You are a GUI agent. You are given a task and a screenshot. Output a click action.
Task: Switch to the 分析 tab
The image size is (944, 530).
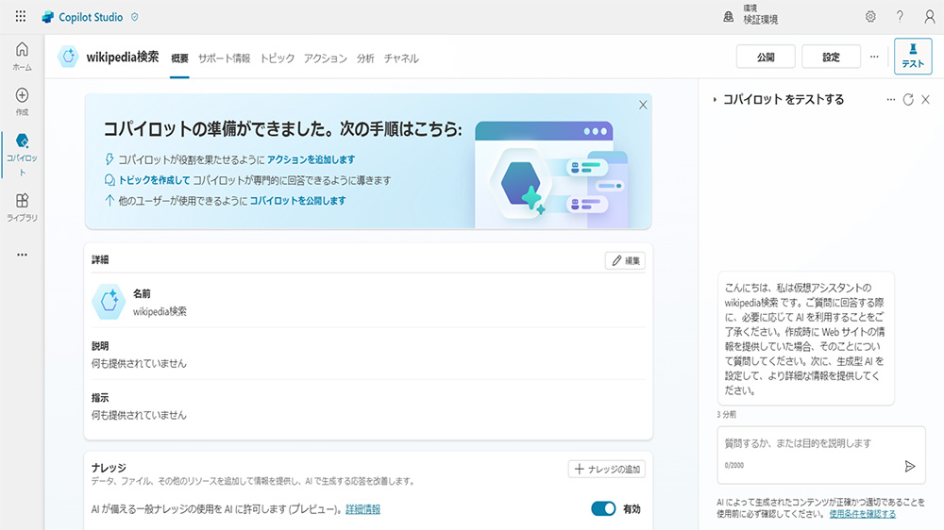pyautogui.click(x=365, y=58)
